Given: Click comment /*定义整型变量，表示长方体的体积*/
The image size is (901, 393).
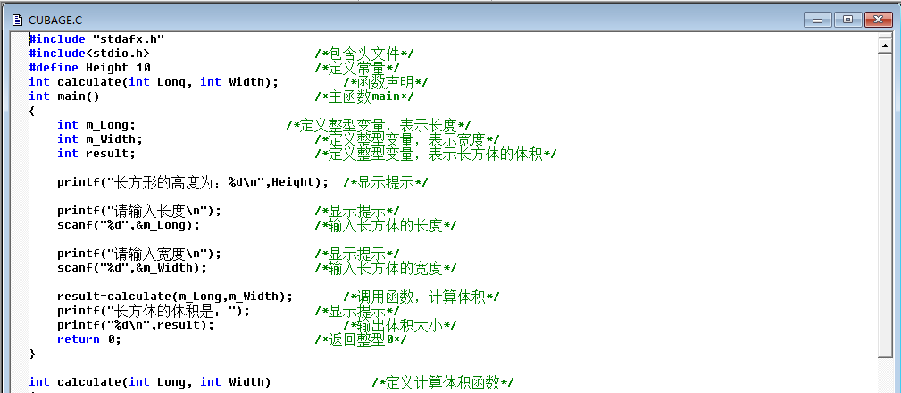Looking at the screenshot, I should pyautogui.click(x=436, y=154).
